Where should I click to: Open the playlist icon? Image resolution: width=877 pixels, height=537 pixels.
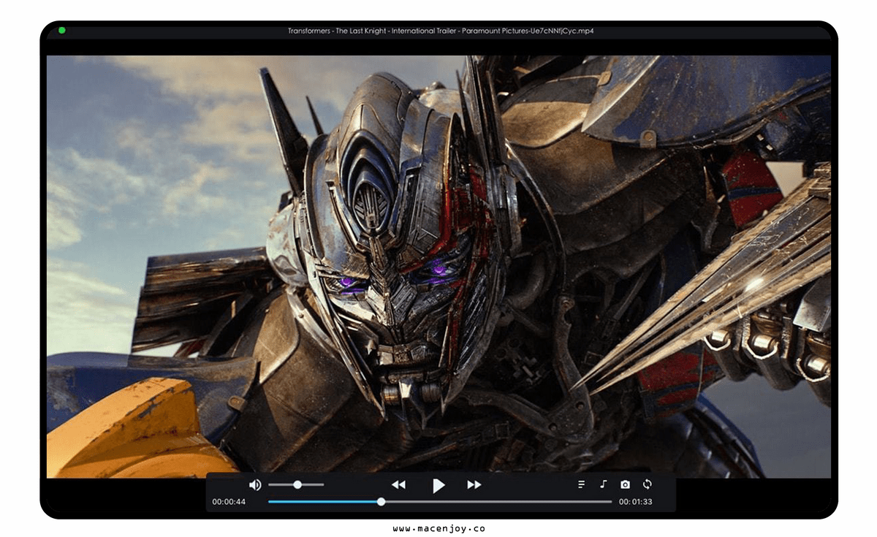coord(582,484)
